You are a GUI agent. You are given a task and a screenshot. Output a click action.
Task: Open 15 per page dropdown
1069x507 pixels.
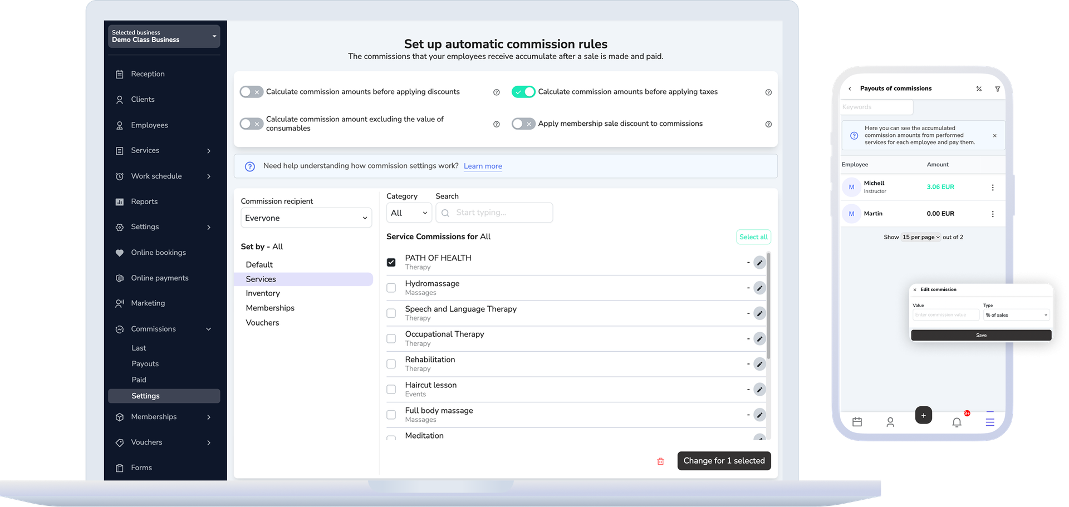coord(921,237)
